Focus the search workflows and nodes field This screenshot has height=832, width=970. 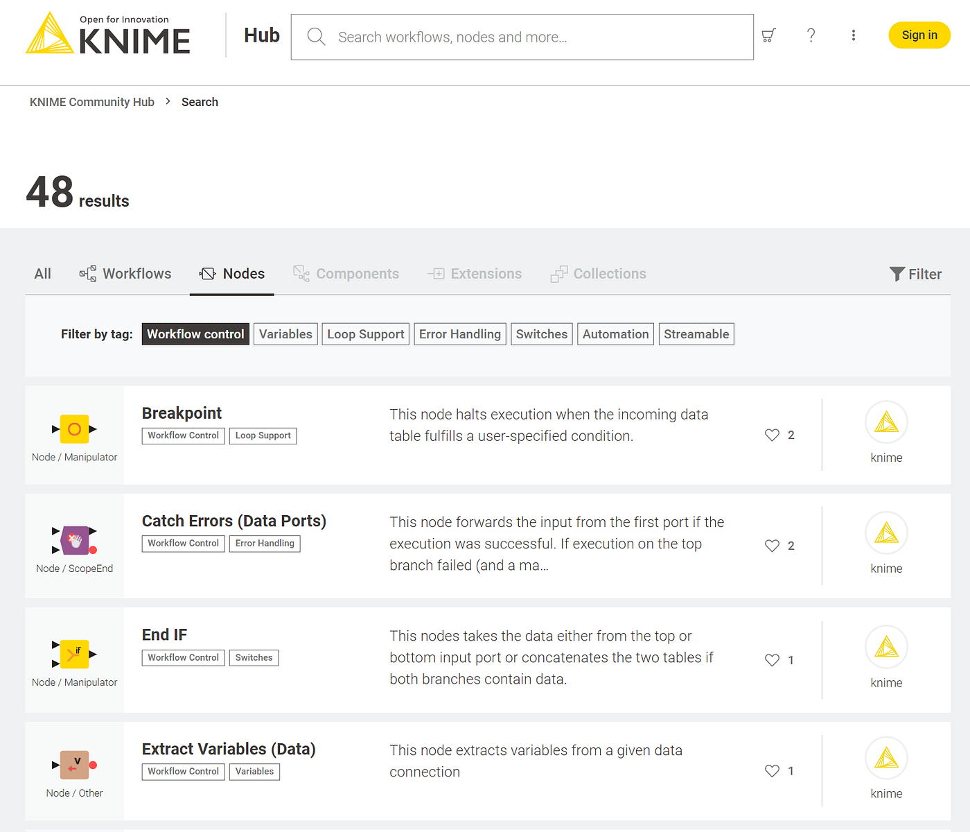pyautogui.click(x=522, y=37)
